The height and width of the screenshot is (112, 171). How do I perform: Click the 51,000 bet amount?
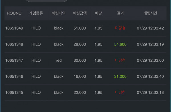[x=80, y=28]
